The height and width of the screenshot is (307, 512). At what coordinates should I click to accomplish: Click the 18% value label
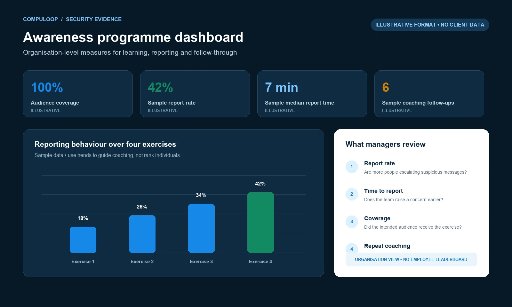tap(83, 218)
